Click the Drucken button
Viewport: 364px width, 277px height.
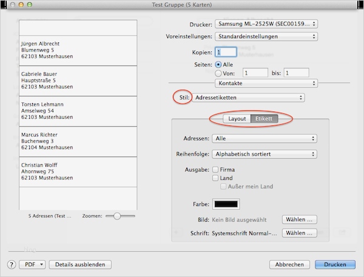click(x=335, y=264)
